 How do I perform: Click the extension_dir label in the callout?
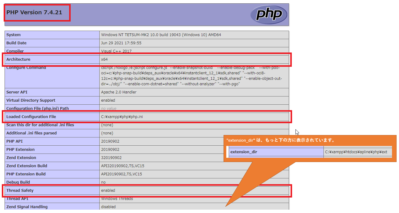point(244,152)
